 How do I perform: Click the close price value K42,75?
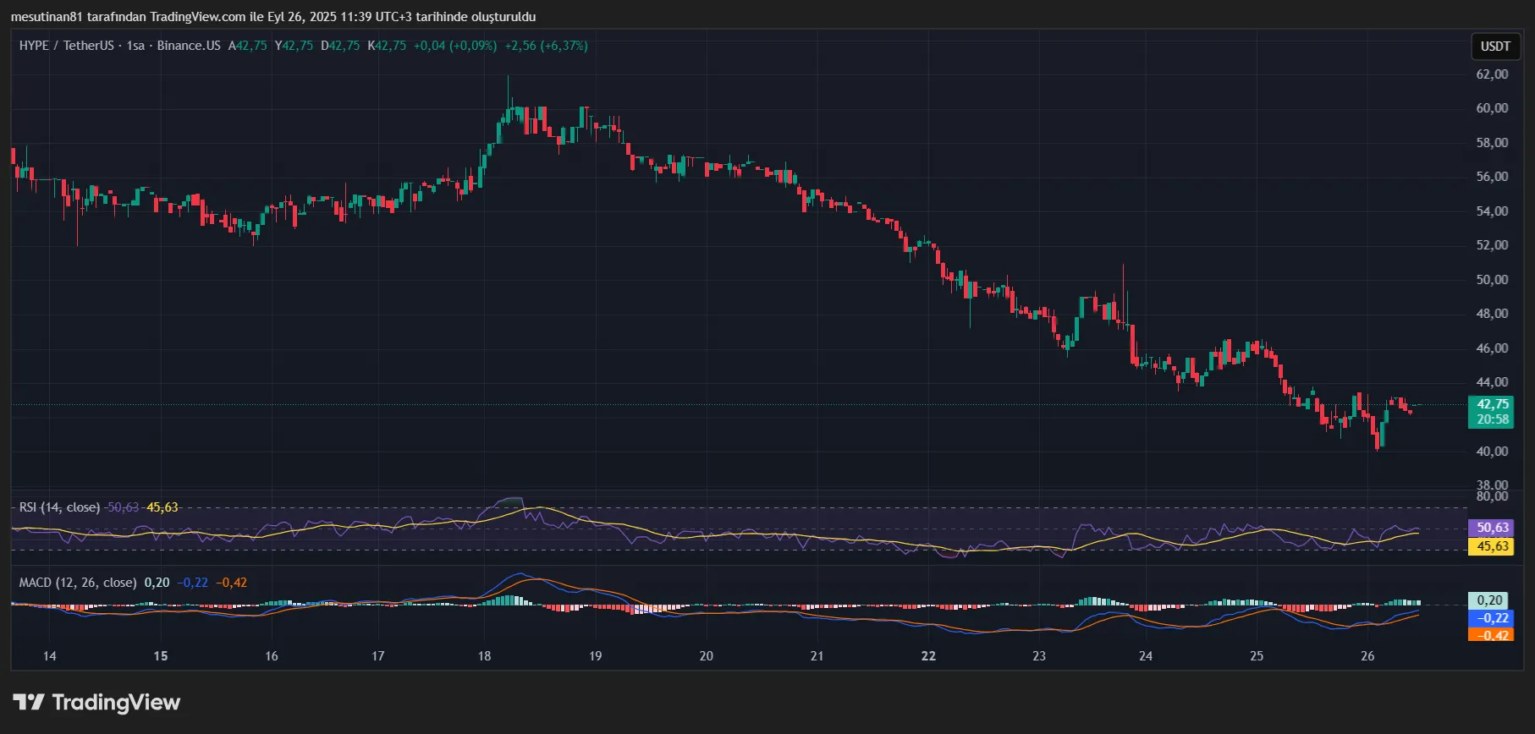(387, 46)
